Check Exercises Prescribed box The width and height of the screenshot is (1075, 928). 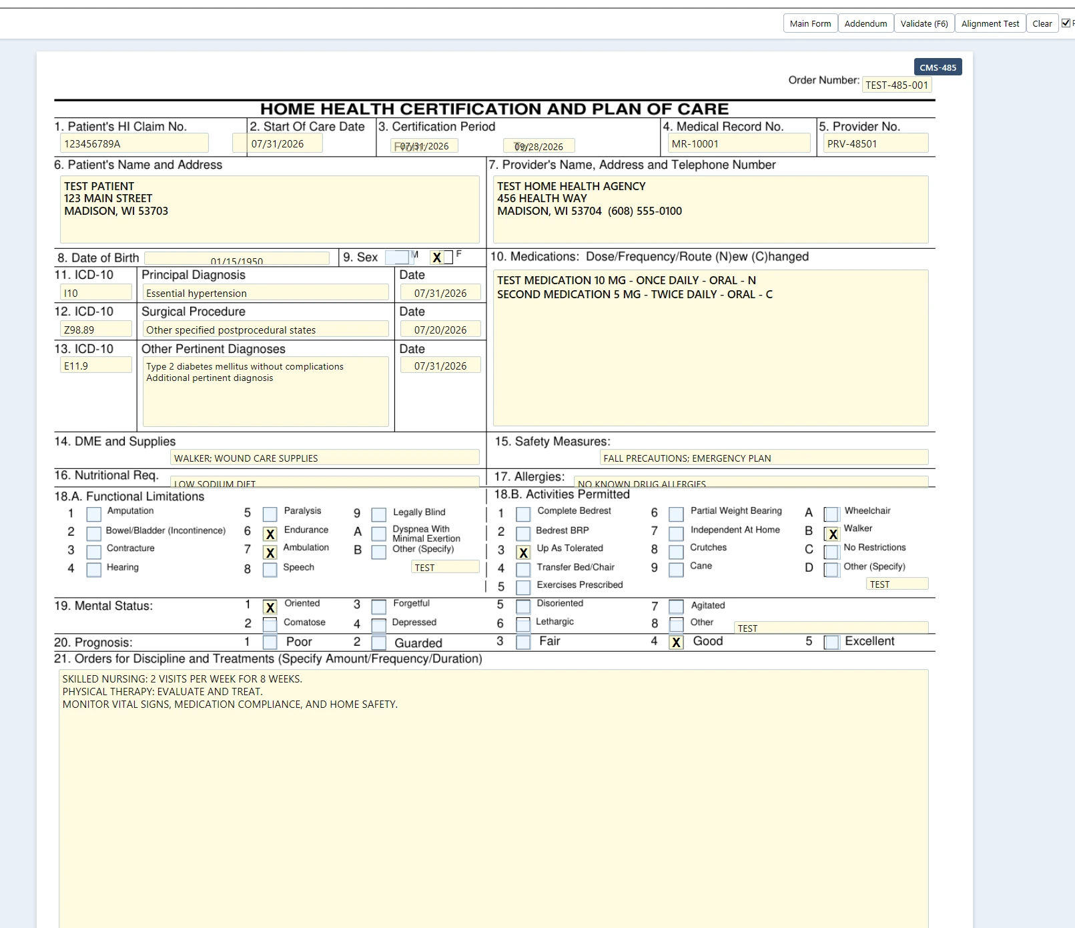pyautogui.click(x=523, y=587)
